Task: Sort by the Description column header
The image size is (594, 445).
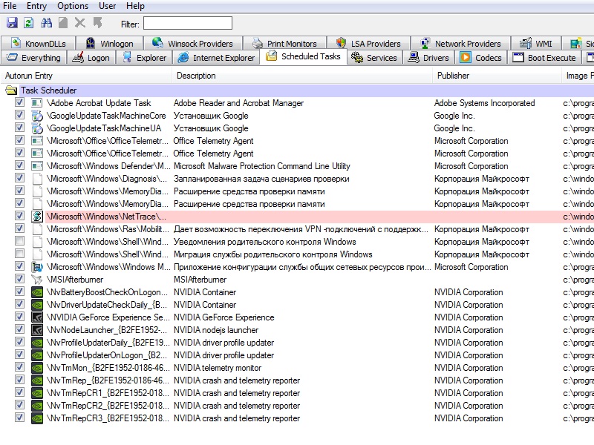Action: pos(302,76)
